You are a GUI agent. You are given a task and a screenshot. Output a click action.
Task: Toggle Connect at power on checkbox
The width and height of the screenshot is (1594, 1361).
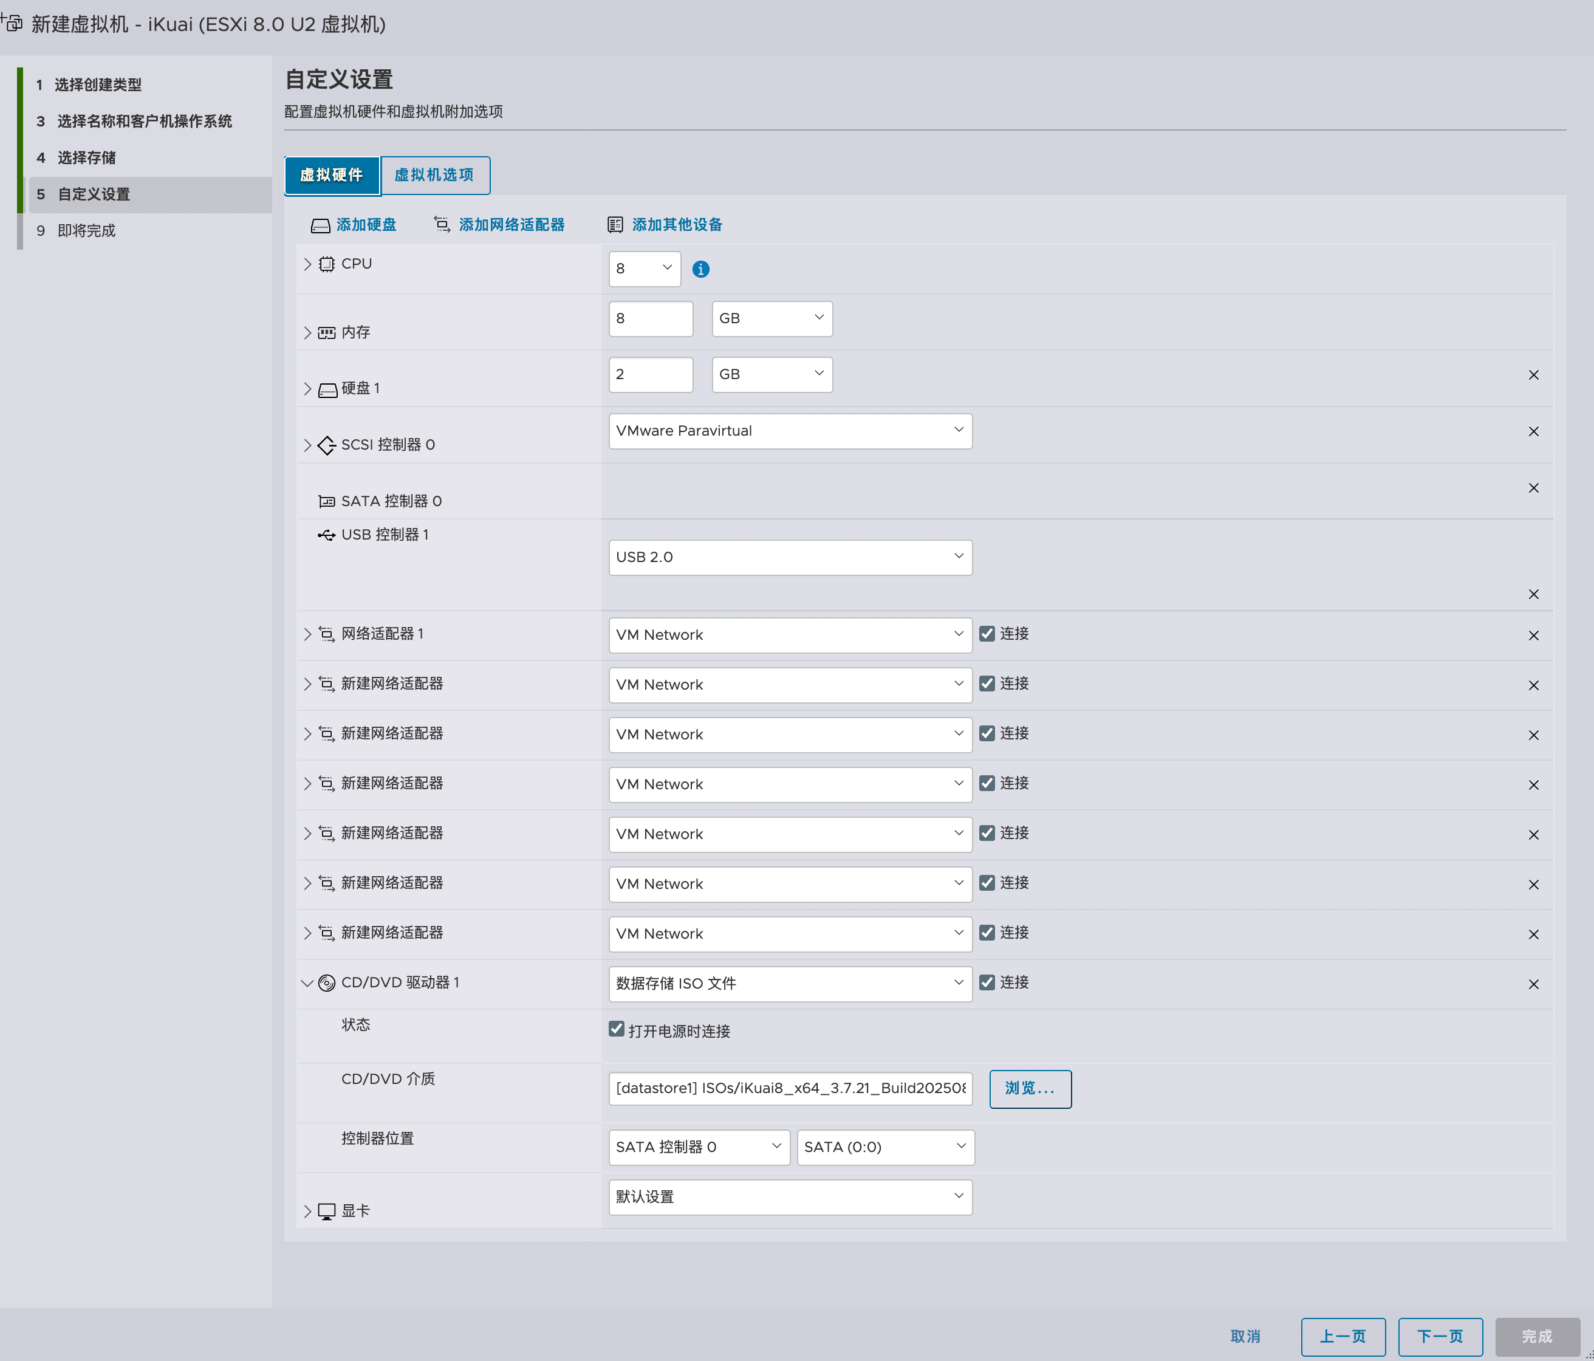pos(616,1029)
